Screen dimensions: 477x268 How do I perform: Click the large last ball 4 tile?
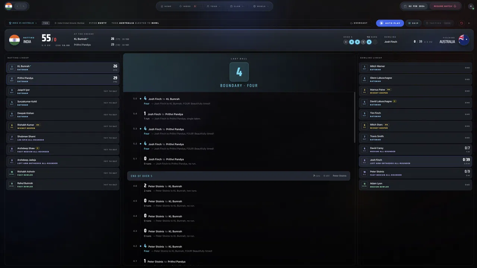click(x=239, y=72)
